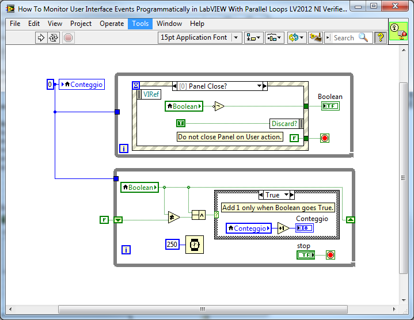Select the Boolean TF indicator terminal
This screenshot has height=320, width=414.
331,106
